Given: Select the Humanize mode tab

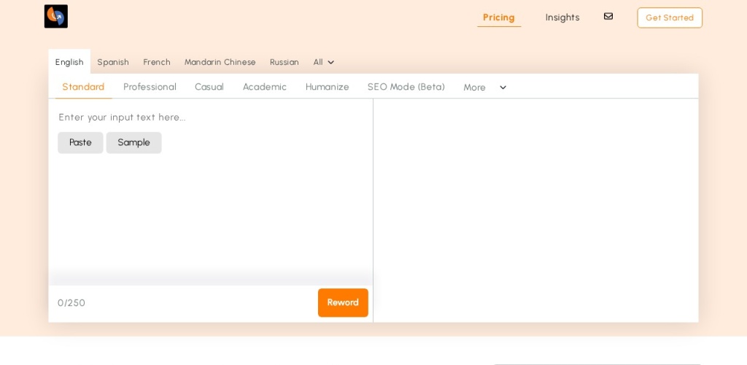Looking at the screenshot, I should [327, 87].
